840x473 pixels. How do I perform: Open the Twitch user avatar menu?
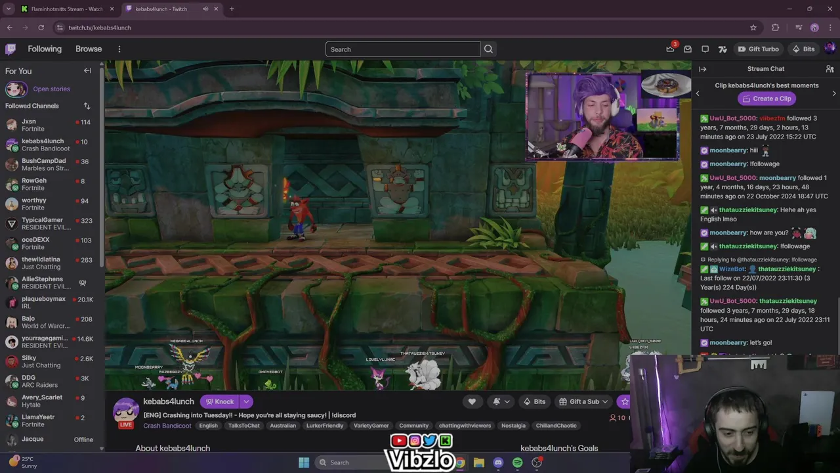pos(829,49)
